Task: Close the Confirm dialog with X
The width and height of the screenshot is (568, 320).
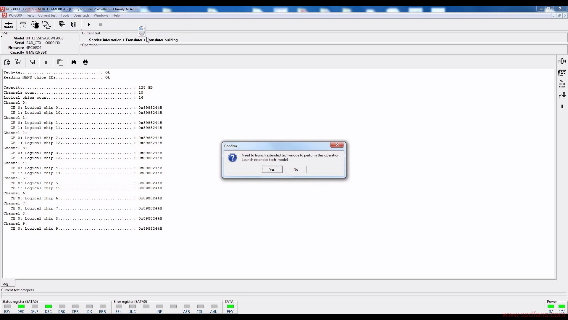Action: coord(337,145)
